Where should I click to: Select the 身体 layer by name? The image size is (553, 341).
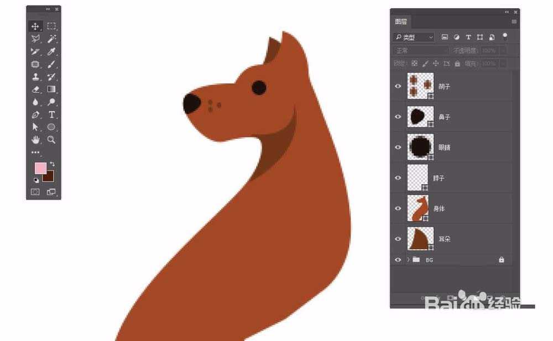(439, 208)
